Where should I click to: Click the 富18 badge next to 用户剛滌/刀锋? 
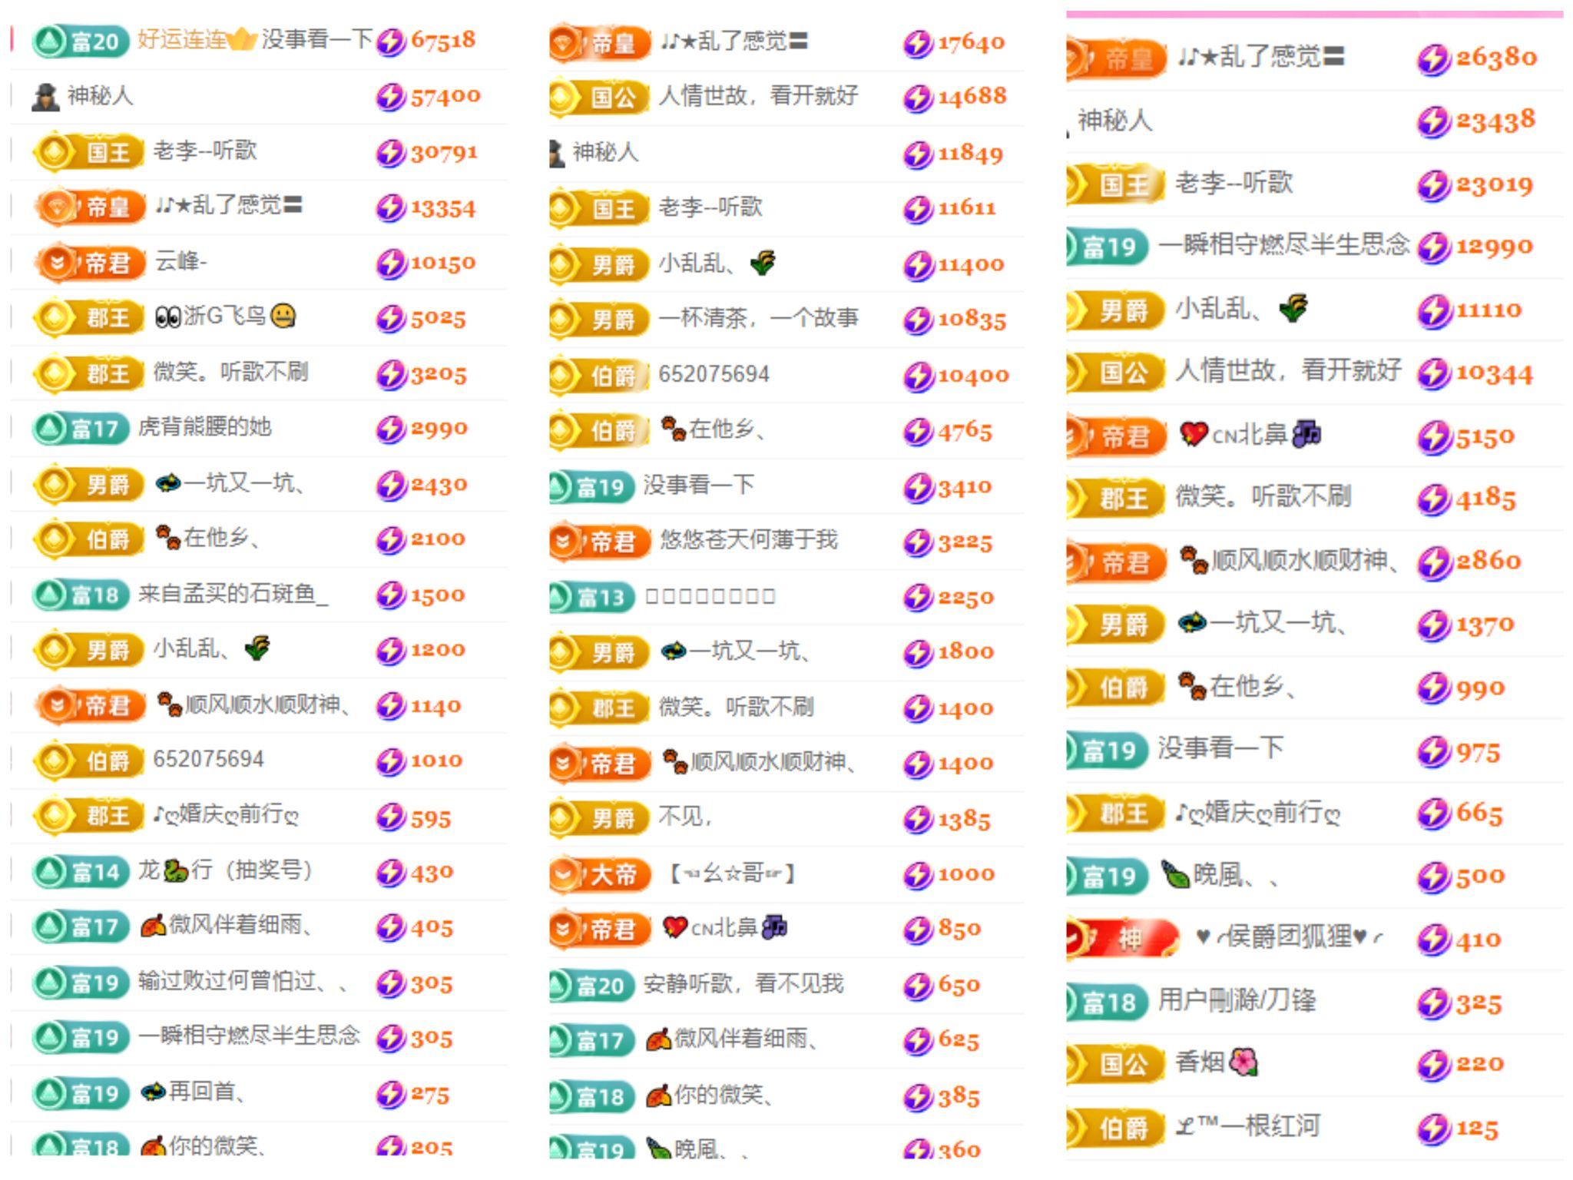pyautogui.click(x=1108, y=1002)
